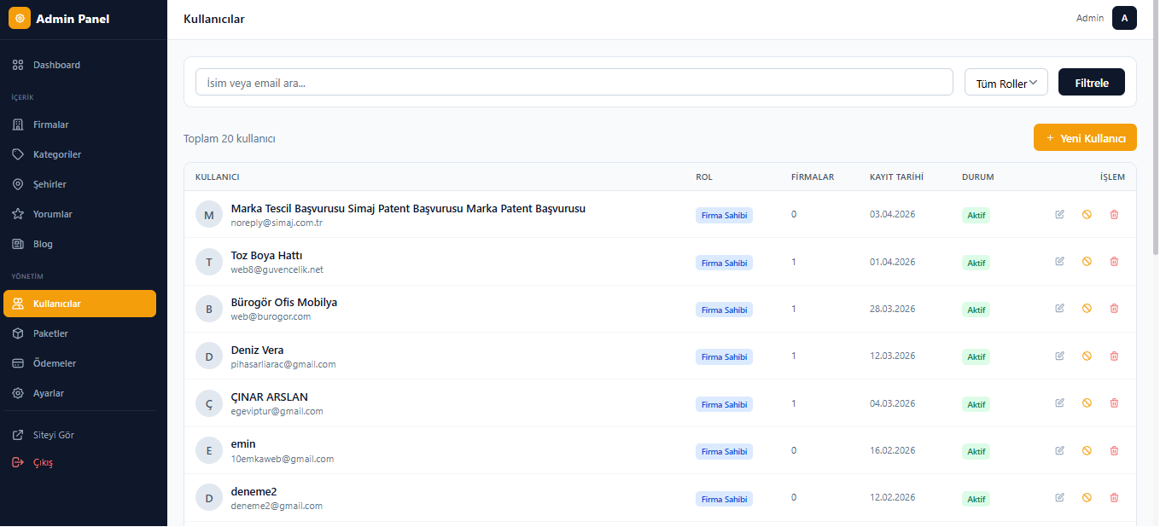Click the edit icon for ÇINAR ARSLAN
Viewport: 1166px width, 527px height.
pyautogui.click(x=1059, y=402)
